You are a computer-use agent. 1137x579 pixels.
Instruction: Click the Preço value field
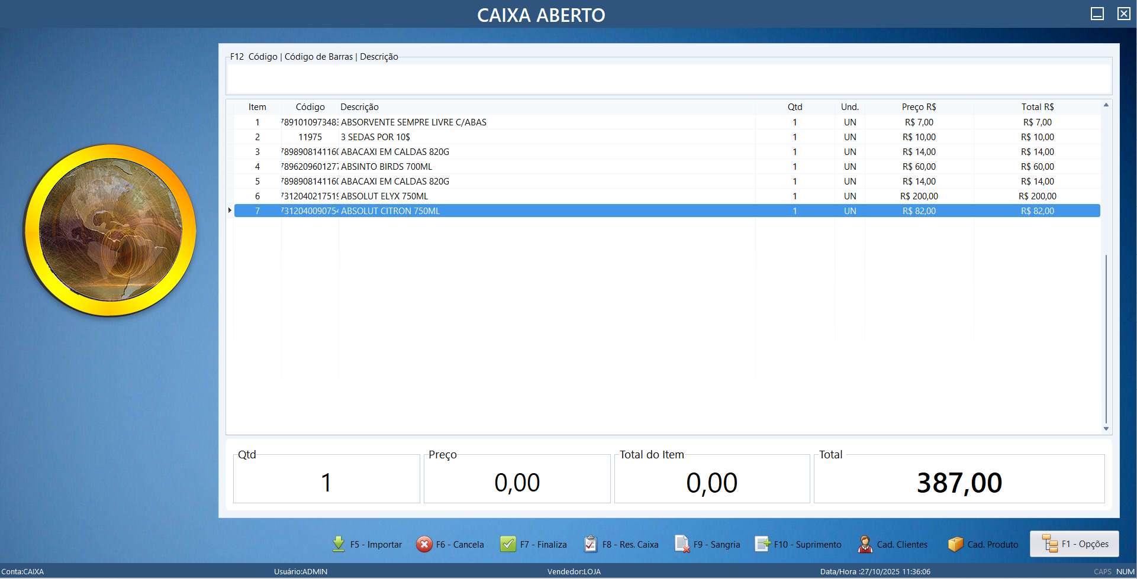pos(517,482)
